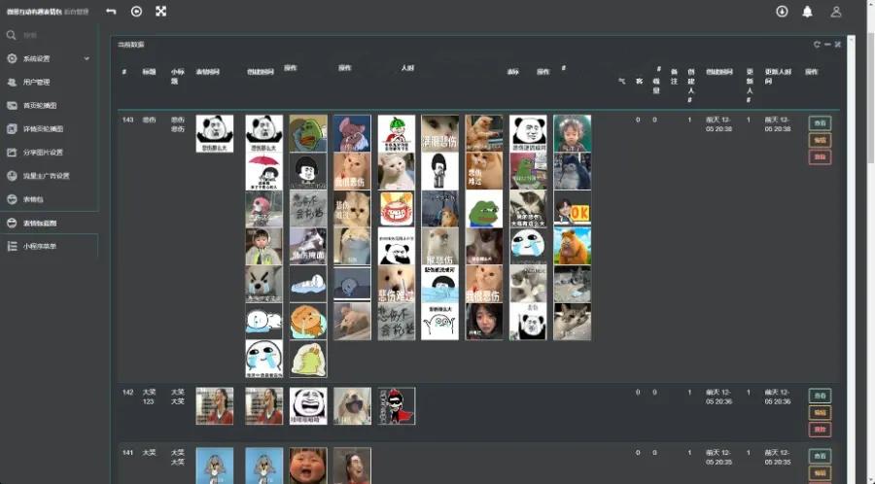875x484 pixels.
Task: Click the 详情页轮播图 icon in sidebar
Action: click(12, 129)
